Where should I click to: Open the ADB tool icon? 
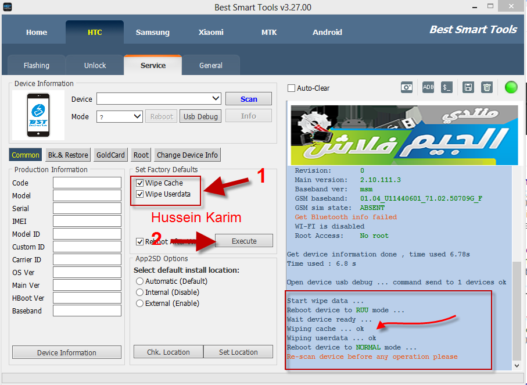(x=428, y=87)
